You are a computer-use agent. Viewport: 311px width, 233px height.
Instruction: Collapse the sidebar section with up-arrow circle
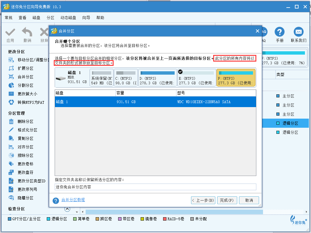[x=67, y=209]
